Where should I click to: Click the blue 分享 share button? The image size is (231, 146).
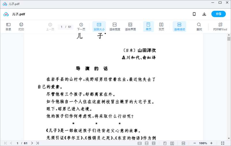(218, 14)
